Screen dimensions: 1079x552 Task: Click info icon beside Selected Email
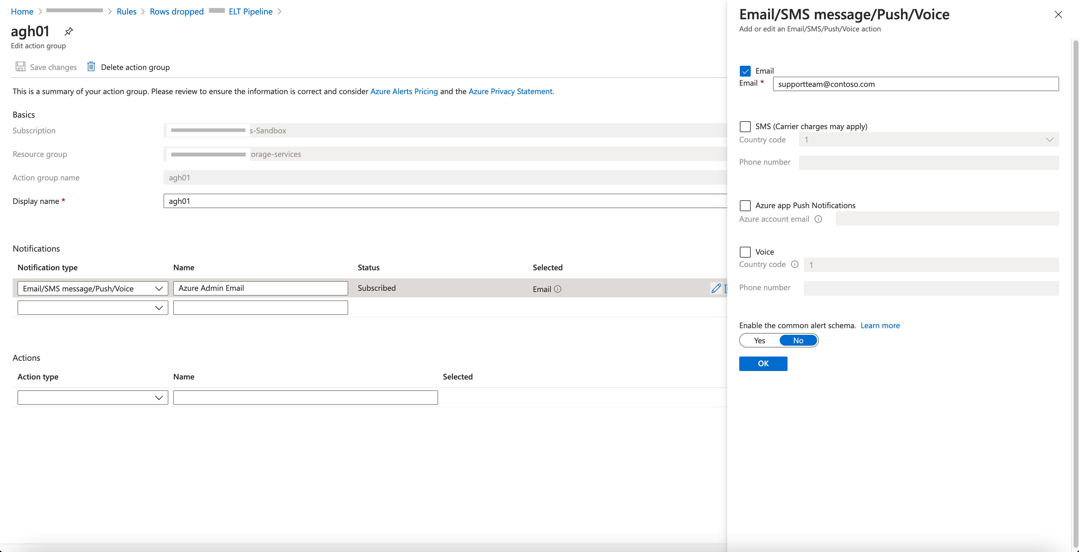tap(558, 289)
